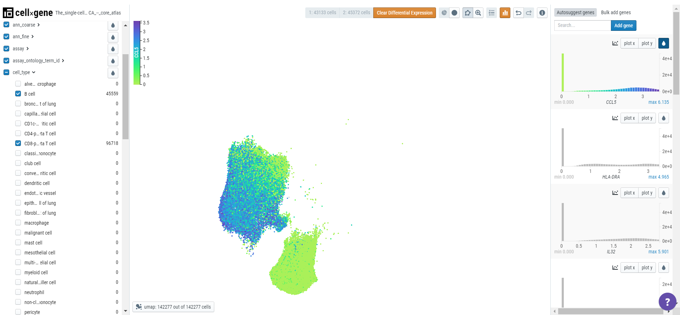Viewport: 680px width, 315px height.
Task: Click right panel horizontal scrollbar
Action: (x=611, y=311)
